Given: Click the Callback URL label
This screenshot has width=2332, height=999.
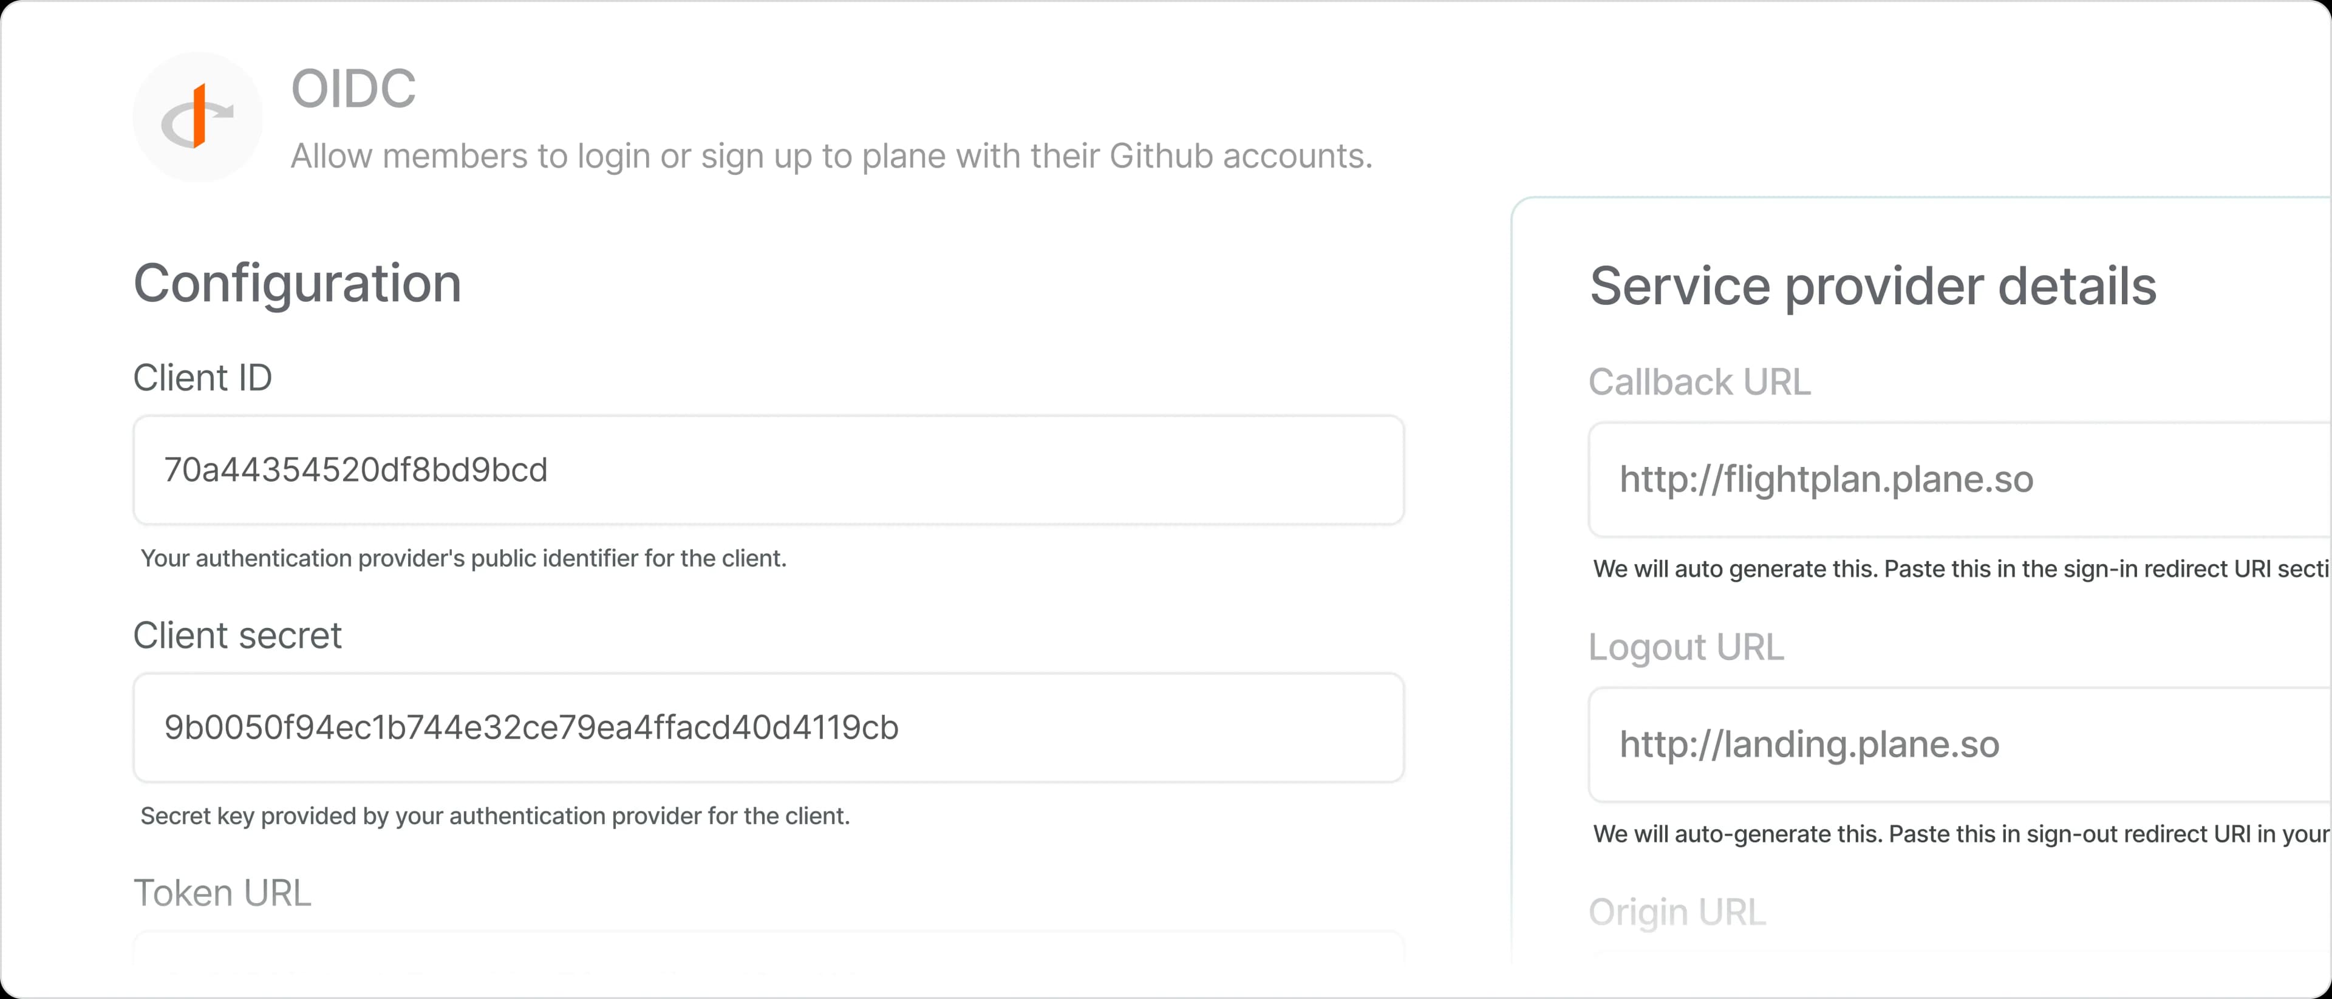Looking at the screenshot, I should pyautogui.click(x=1699, y=382).
